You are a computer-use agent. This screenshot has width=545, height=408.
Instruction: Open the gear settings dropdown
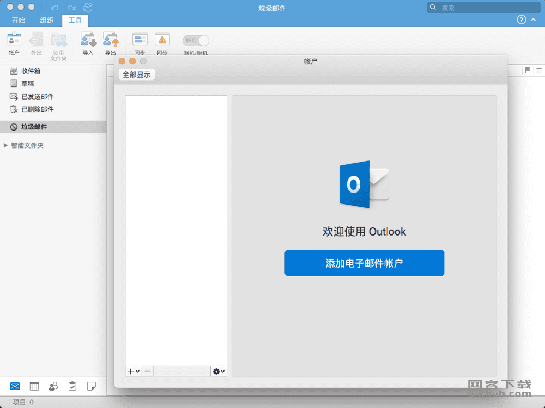219,371
